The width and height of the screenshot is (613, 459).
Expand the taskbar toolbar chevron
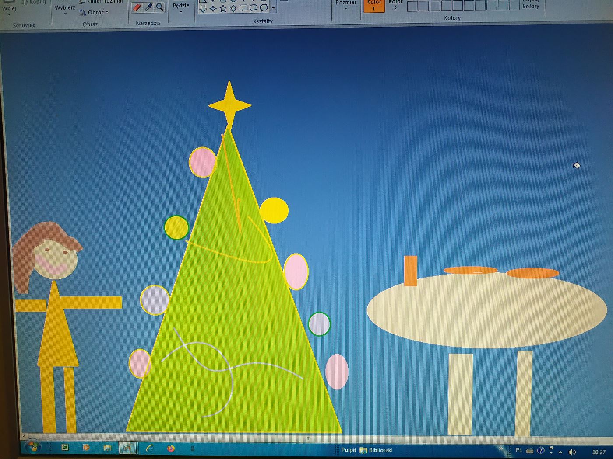coord(501,449)
